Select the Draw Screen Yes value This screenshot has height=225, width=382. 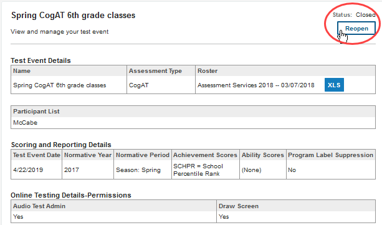224,217
